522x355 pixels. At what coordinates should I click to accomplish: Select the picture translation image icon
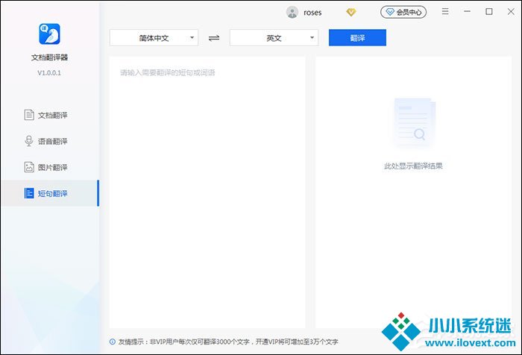coord(29,167)
